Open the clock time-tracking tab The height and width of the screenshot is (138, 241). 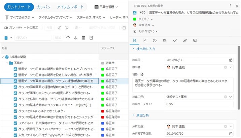(154, 40)
